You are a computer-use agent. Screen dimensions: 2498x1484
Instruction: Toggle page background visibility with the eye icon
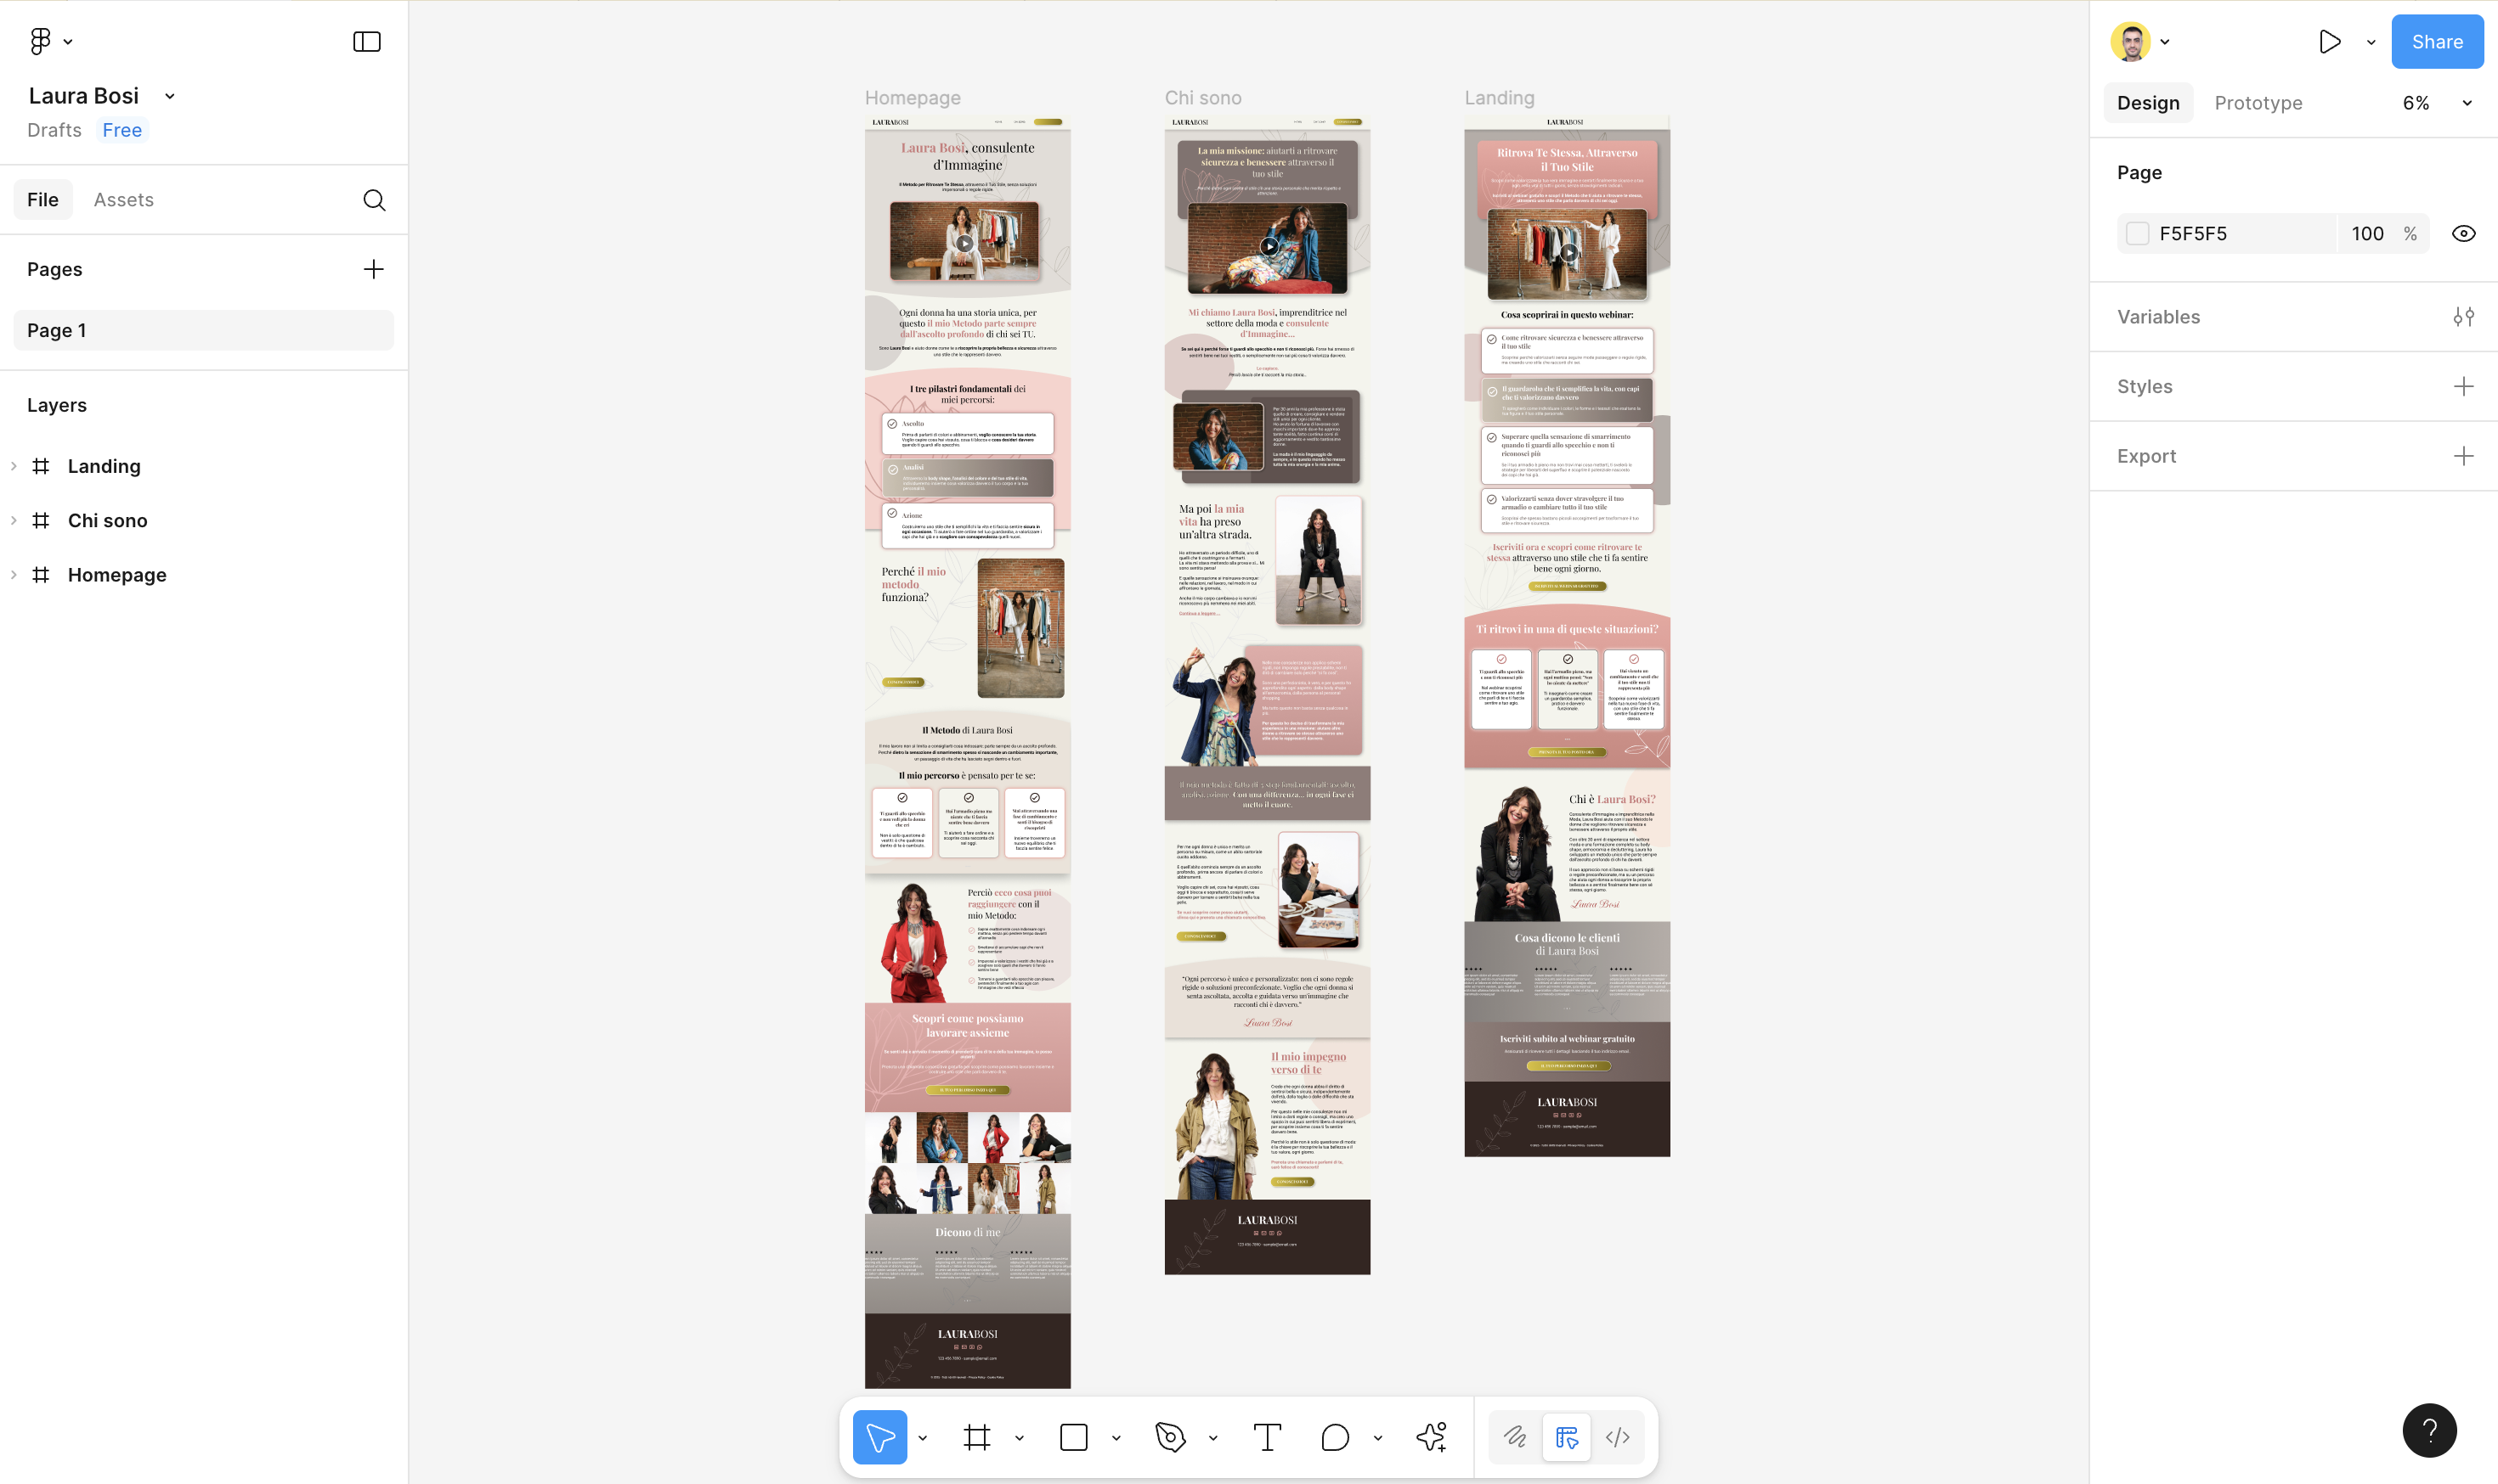(2463, 234)
